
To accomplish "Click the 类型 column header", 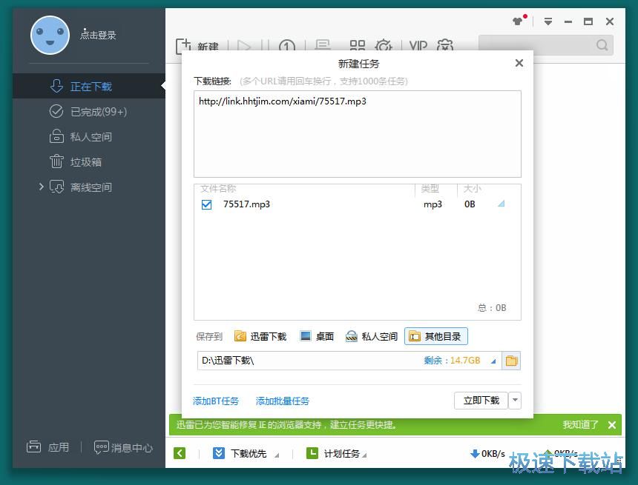I will 430,189.
